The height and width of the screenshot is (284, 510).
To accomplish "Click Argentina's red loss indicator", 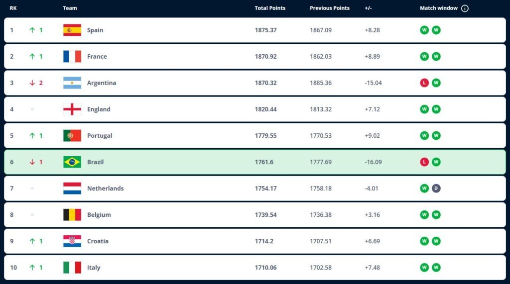I will click(x=424, y=83).
